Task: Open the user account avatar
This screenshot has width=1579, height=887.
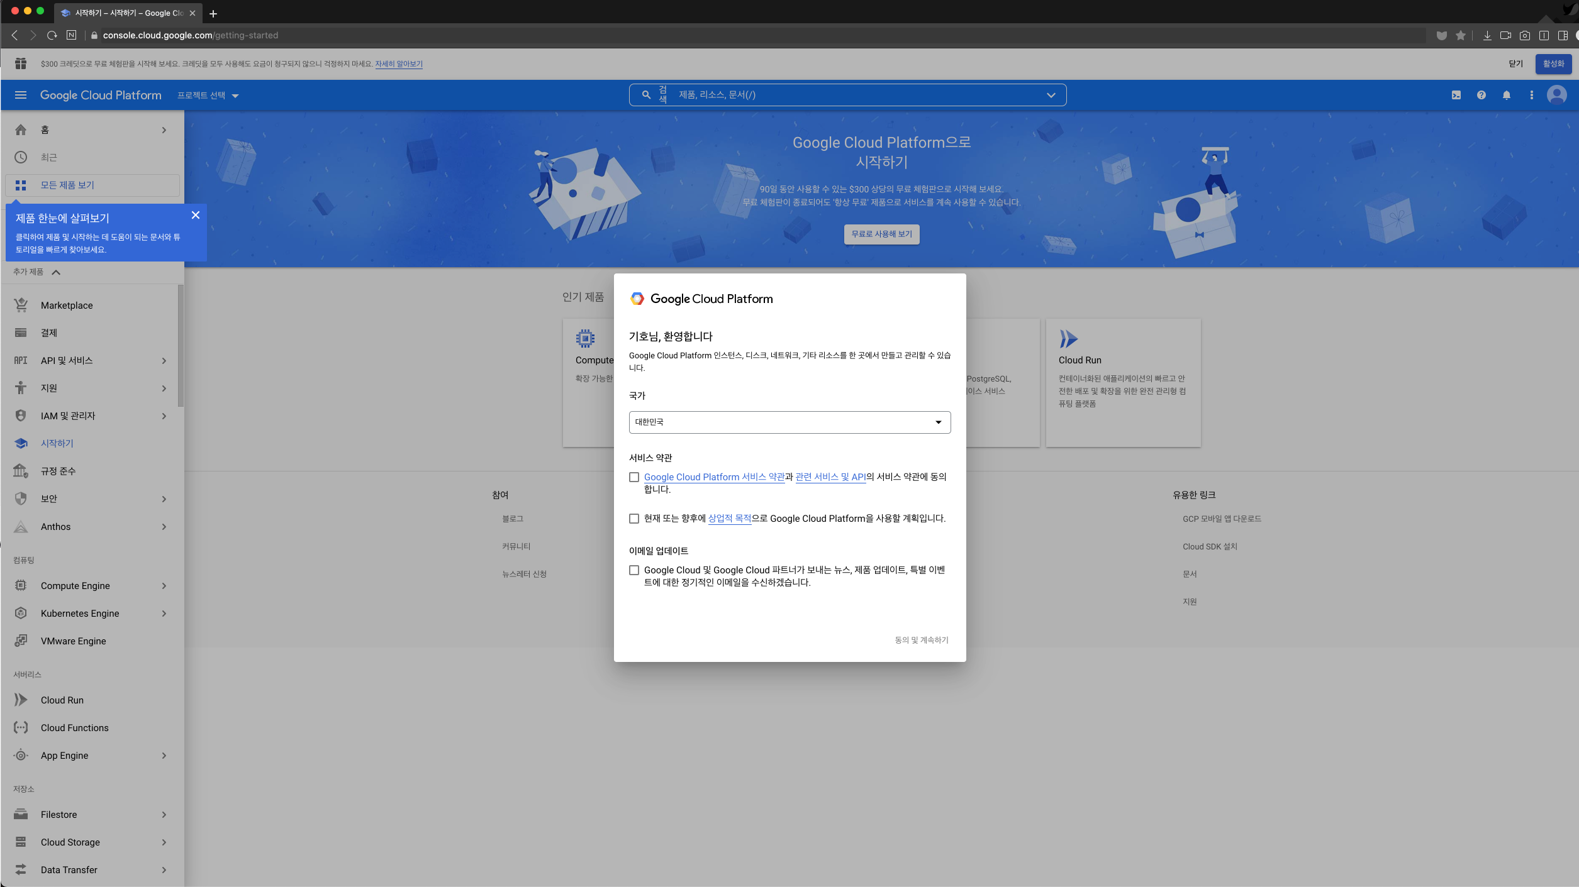Action: point(1556,95)
